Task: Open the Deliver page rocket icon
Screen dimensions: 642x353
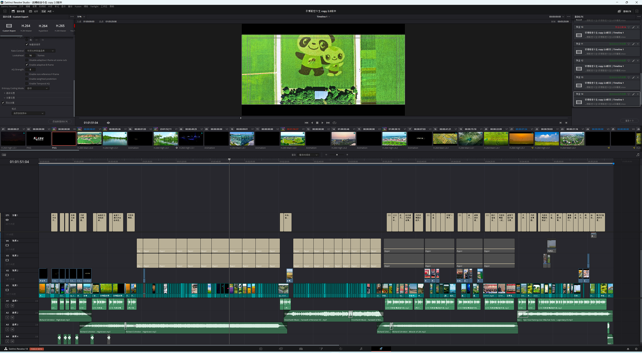Action: pos(381,349)
